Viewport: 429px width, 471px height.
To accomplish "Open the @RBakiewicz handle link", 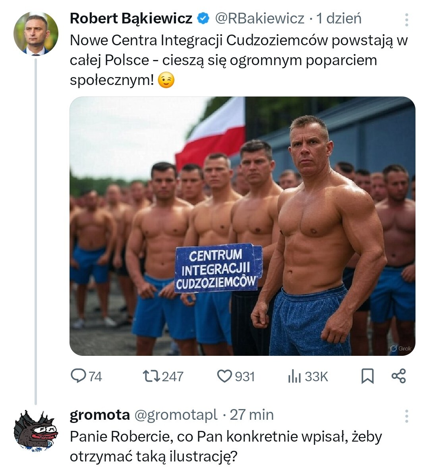I will tap(259, 19).
